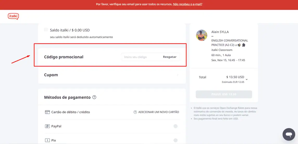The height and width of the screenshot is (144, 298).
Task: Click 'Código promocional' heading
Action: pyautogui.click(x=64, y=57)
